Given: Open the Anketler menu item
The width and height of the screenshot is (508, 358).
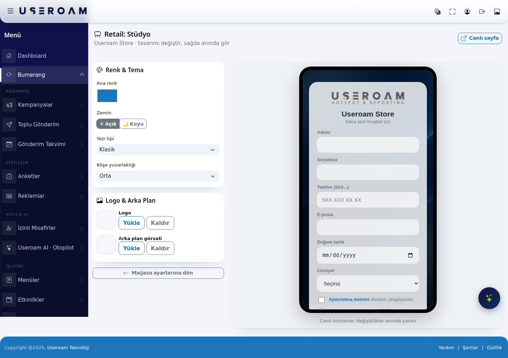Looking at the screenshot, I should 44,176.
